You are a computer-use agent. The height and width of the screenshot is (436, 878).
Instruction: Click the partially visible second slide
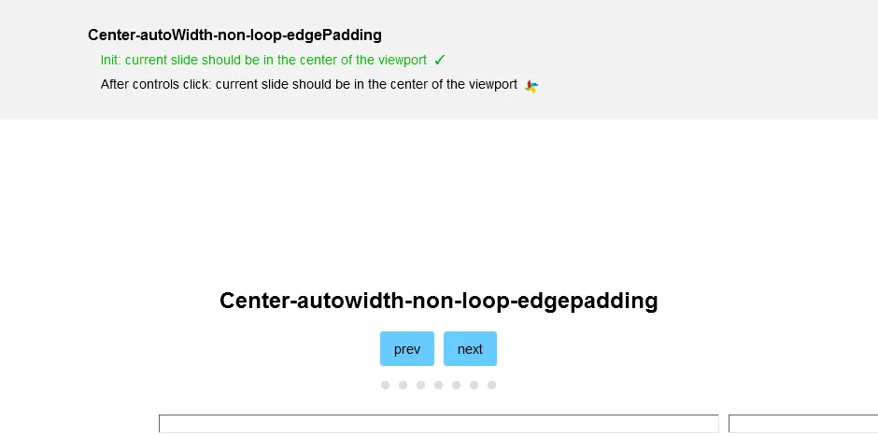coord(803,424)
